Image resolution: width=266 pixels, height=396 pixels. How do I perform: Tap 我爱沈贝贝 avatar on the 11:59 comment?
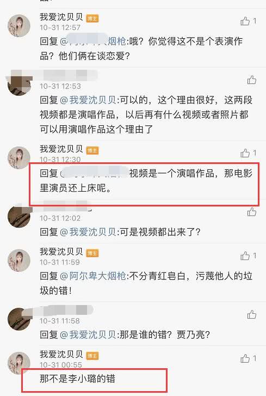point(19,260)
